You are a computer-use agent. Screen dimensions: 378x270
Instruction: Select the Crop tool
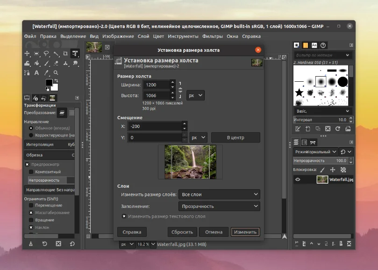pos(66,54)
